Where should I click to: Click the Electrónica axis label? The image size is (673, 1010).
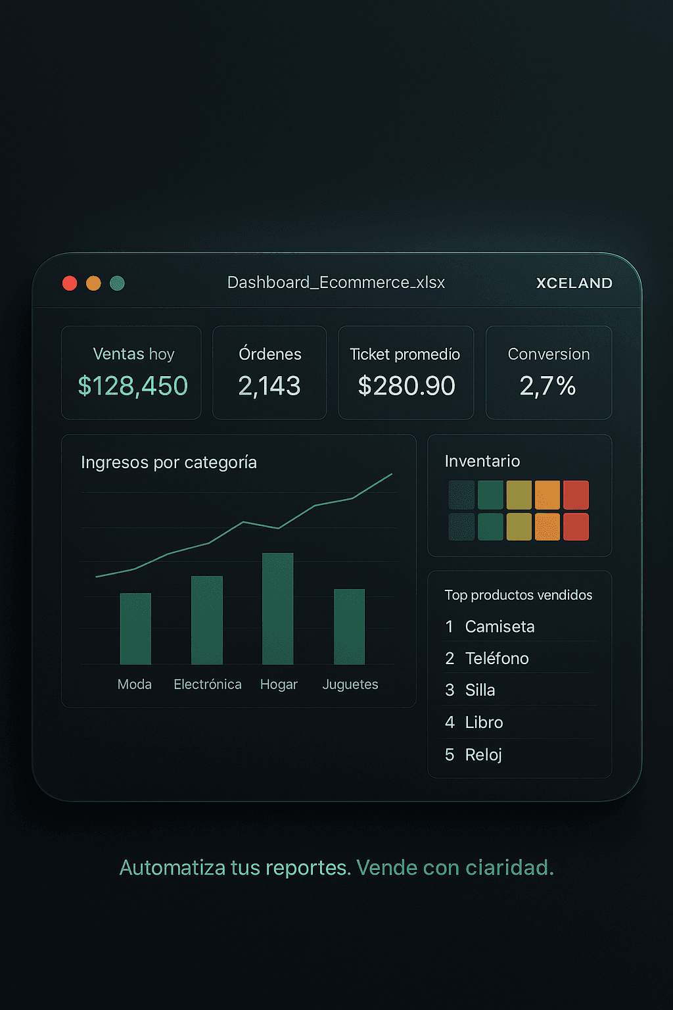pyautogui.click(x=208, y=685)
